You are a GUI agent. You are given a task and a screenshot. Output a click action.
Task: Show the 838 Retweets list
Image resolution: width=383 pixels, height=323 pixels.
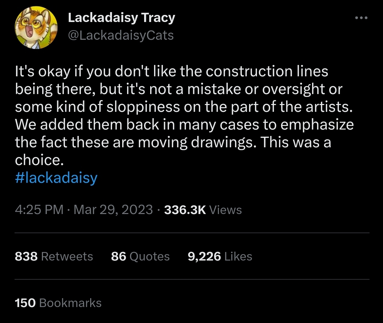point(54,257)
